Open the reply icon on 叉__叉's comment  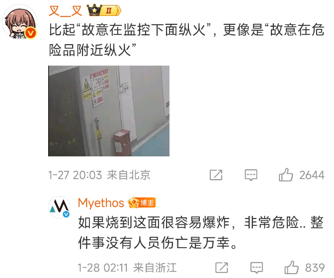[251, 175]
